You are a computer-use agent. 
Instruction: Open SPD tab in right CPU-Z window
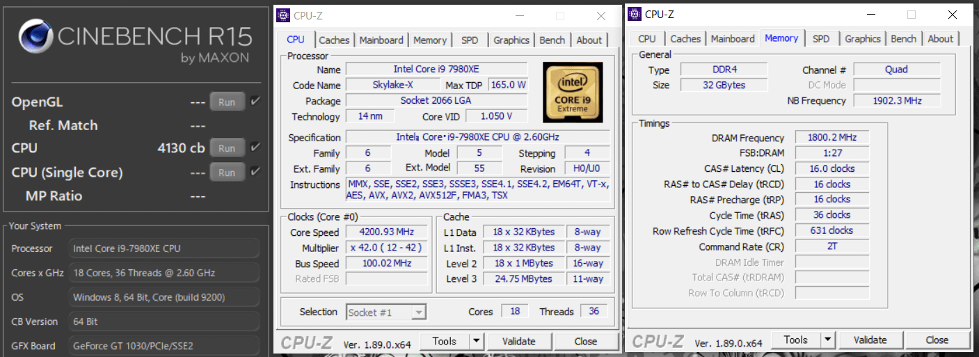click(821, 39)
